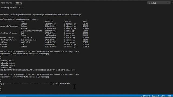Viewport: 173px width, 97px height.
Task: Click the dotnet/core/runtime repository name
Action: click(9, 33)
